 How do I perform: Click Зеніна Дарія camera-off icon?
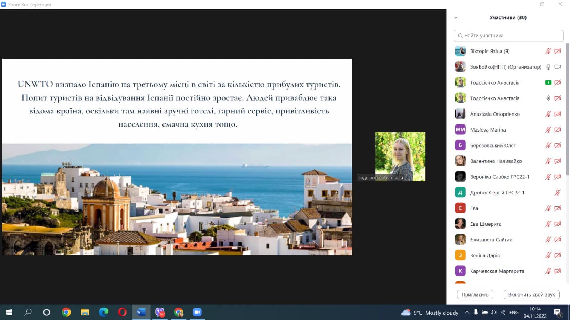pyautogui.click(x=558, y=255)
